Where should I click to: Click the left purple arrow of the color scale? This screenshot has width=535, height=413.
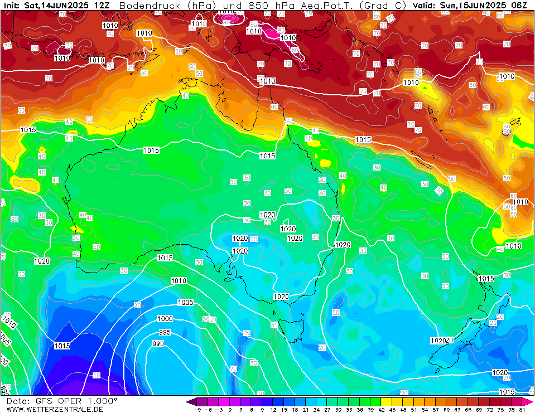(x=192, y=401)
